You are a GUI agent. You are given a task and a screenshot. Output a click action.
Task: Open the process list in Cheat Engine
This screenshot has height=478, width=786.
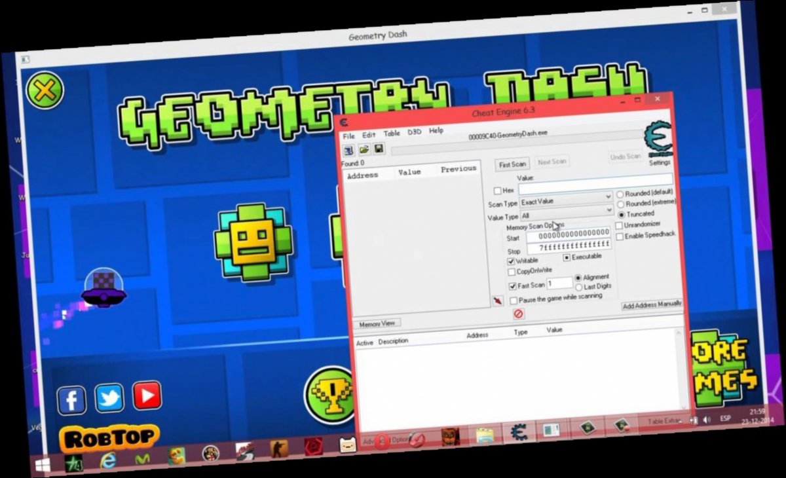pyautogui.click(x=348, y=150)
